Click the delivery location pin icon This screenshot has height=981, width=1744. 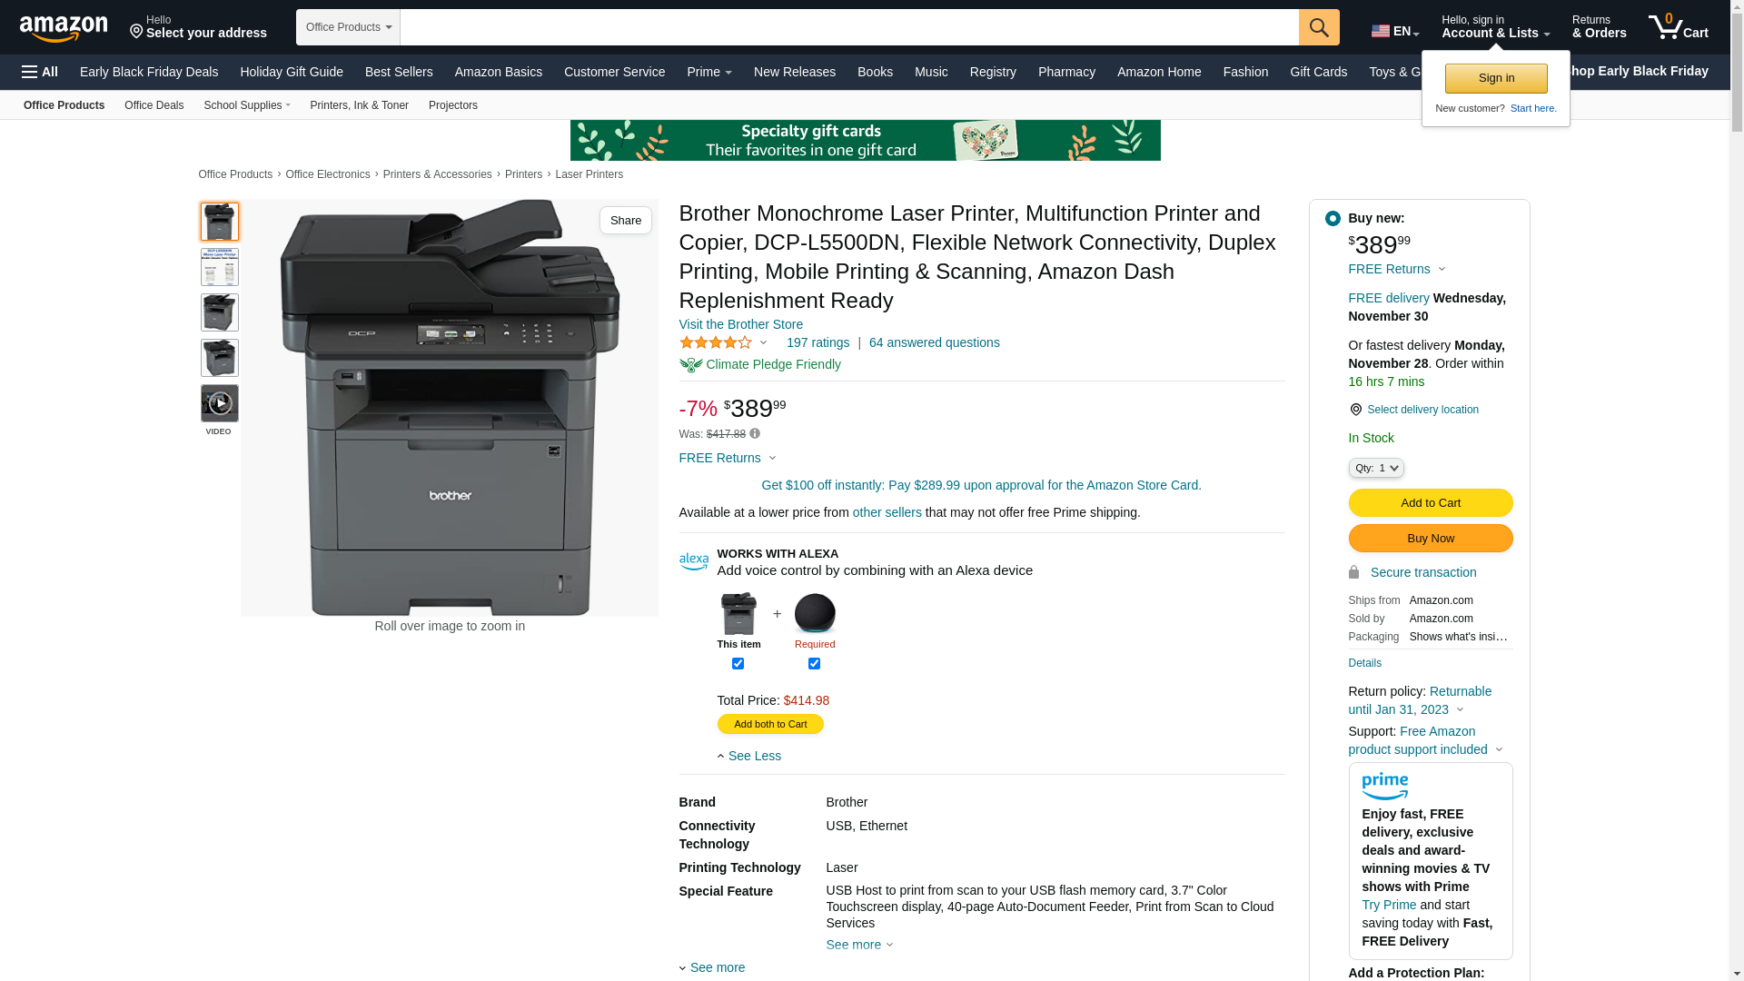(1355, 410)
